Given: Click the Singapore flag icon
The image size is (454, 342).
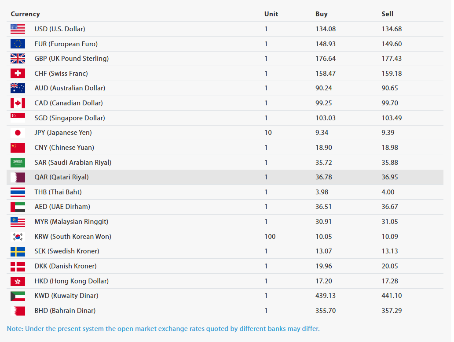Looking at the screenshot, I should [18, 118].
